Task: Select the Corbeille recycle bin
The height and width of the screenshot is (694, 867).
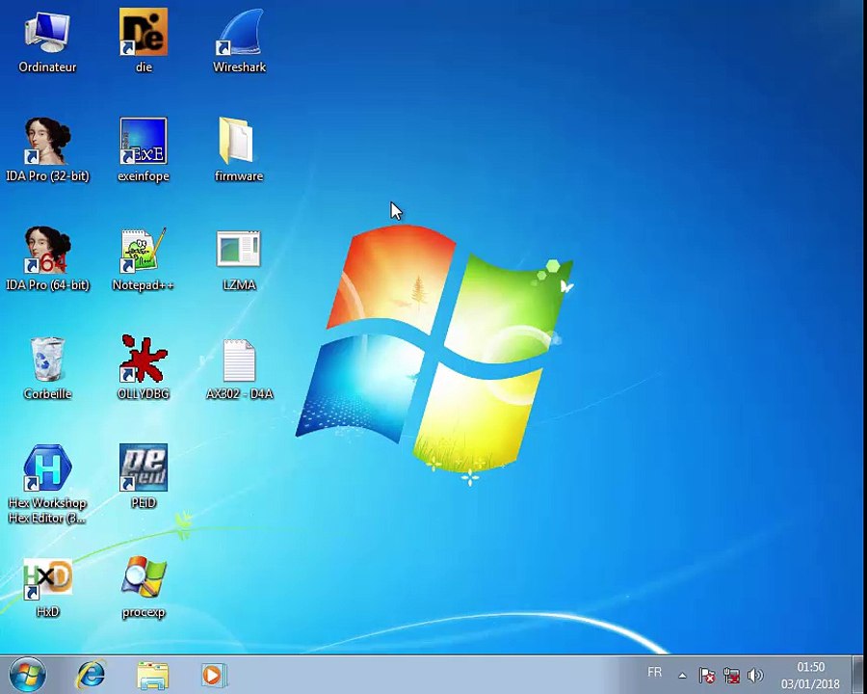Action: tap(47, 367)
